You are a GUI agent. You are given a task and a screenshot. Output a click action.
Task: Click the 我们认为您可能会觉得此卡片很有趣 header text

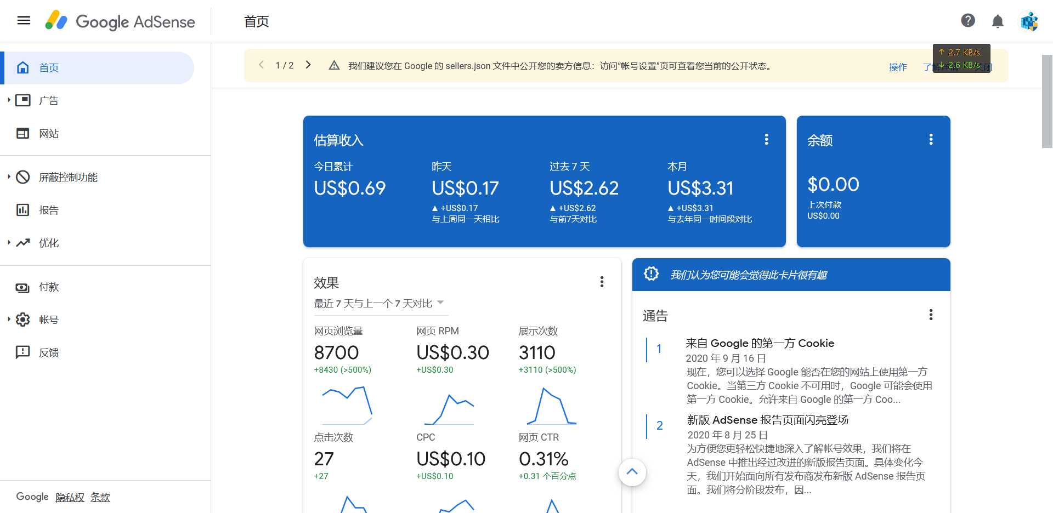coord(749,275)
